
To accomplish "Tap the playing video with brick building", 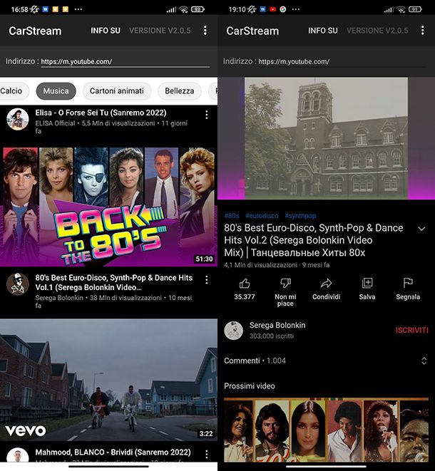I will point(326,138).
